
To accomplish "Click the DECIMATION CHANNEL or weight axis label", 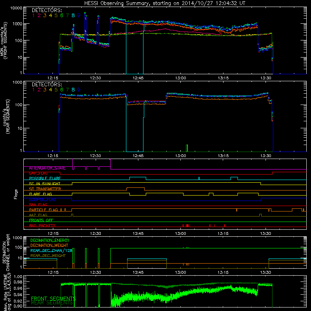I will (x=6, y=252).
